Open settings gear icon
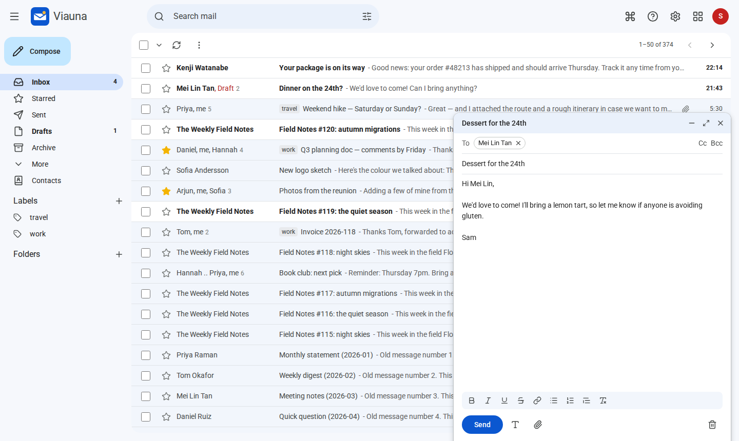Screen dimensions: 739x441 click(675, 16)
